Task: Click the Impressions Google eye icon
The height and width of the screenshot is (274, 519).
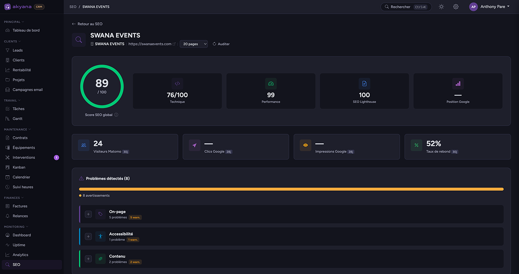Action: [305, 145]
